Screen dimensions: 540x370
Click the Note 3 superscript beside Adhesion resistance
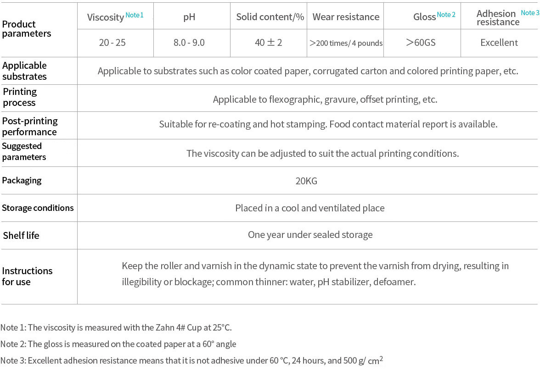[530, 13]
